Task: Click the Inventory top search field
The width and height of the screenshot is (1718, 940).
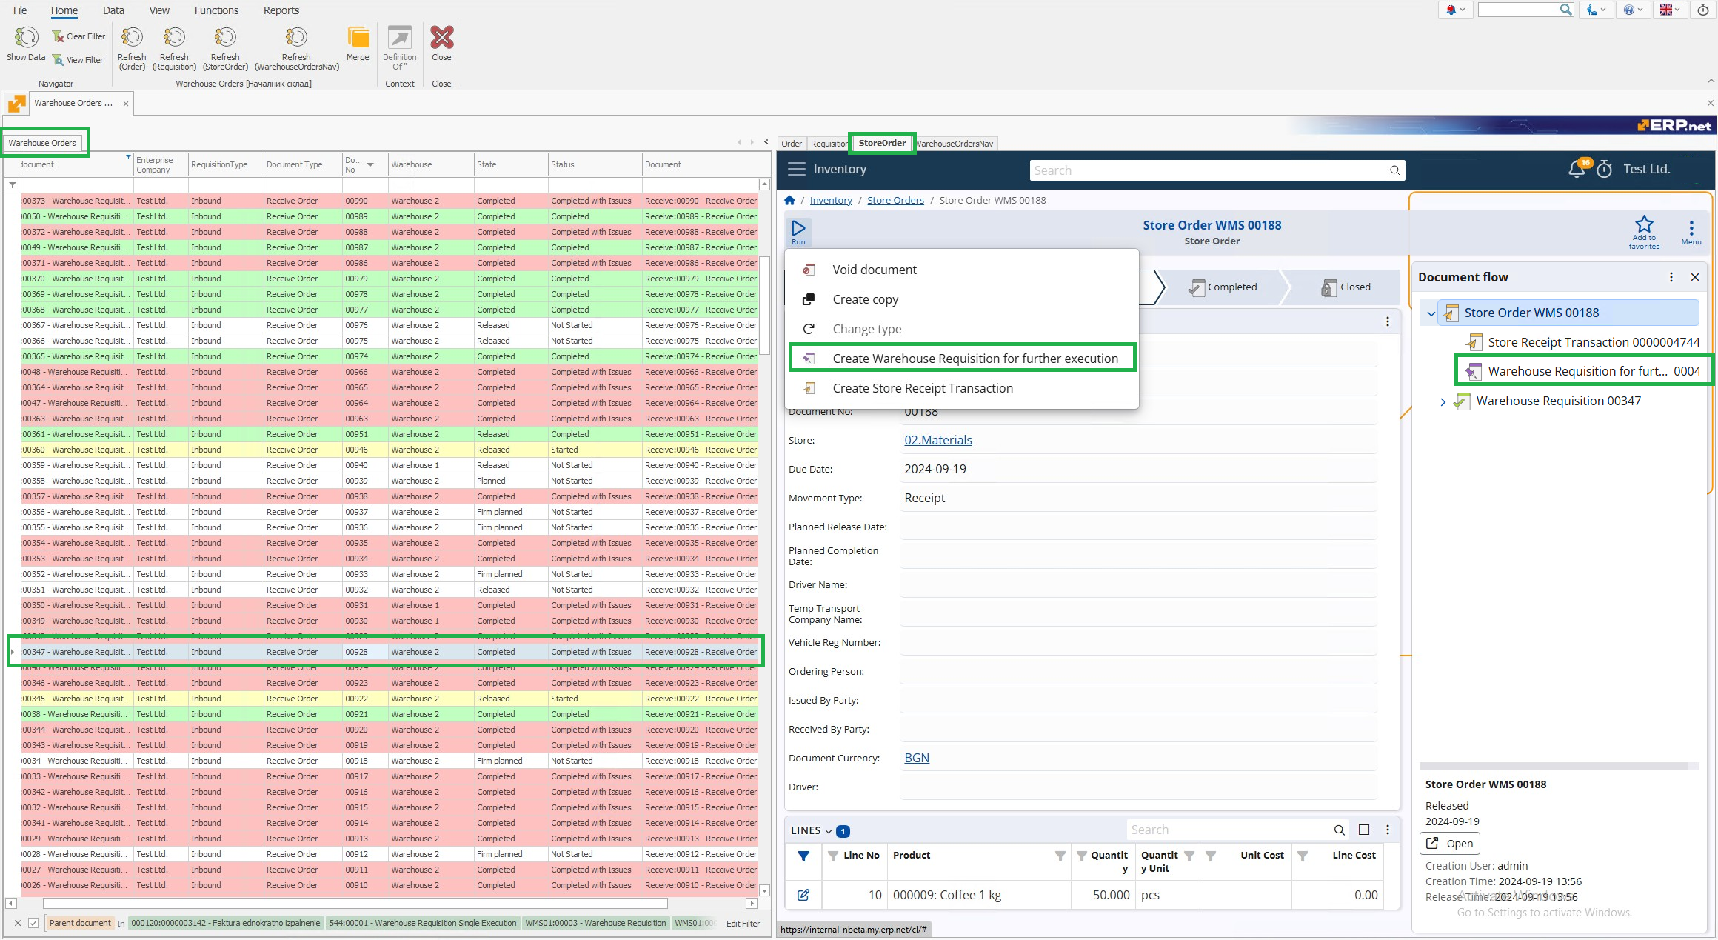Action: pyautogui.click(x=1217, y=170)
